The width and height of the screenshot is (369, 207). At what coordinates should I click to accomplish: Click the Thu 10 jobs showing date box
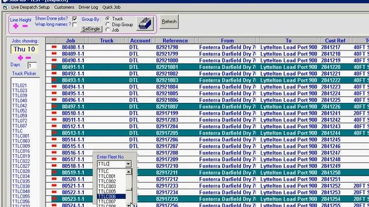click(x=24, y=49)
